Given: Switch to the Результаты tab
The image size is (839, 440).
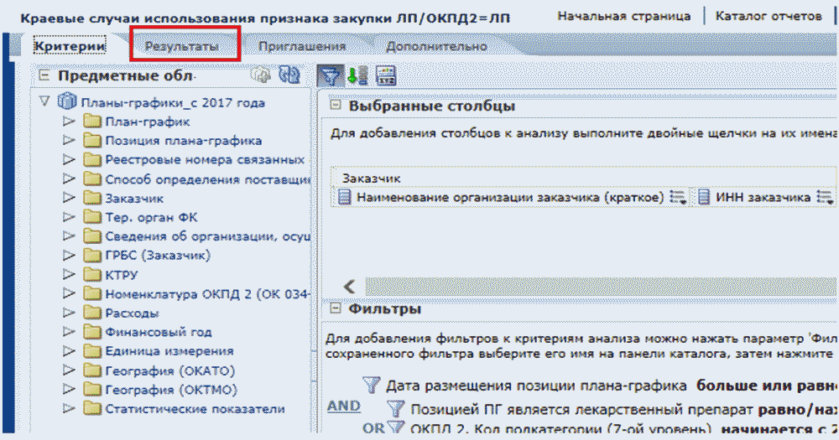Looking at the screenshot, I should (x=181, y=47).
